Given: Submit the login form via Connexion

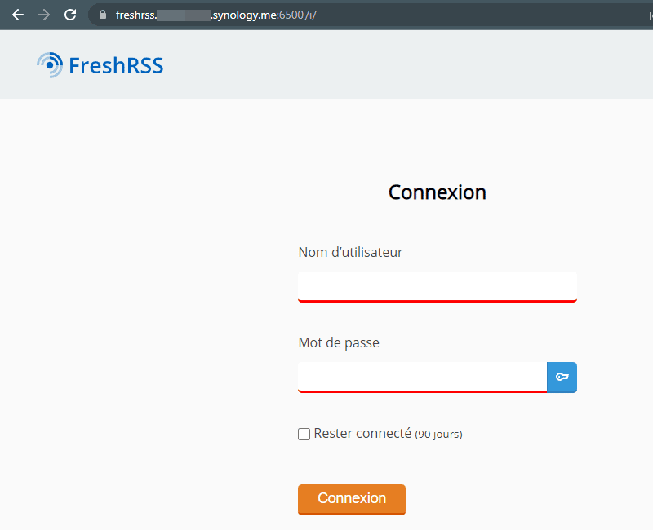Looking at the screenshot, I should click(x=351, y=498).
